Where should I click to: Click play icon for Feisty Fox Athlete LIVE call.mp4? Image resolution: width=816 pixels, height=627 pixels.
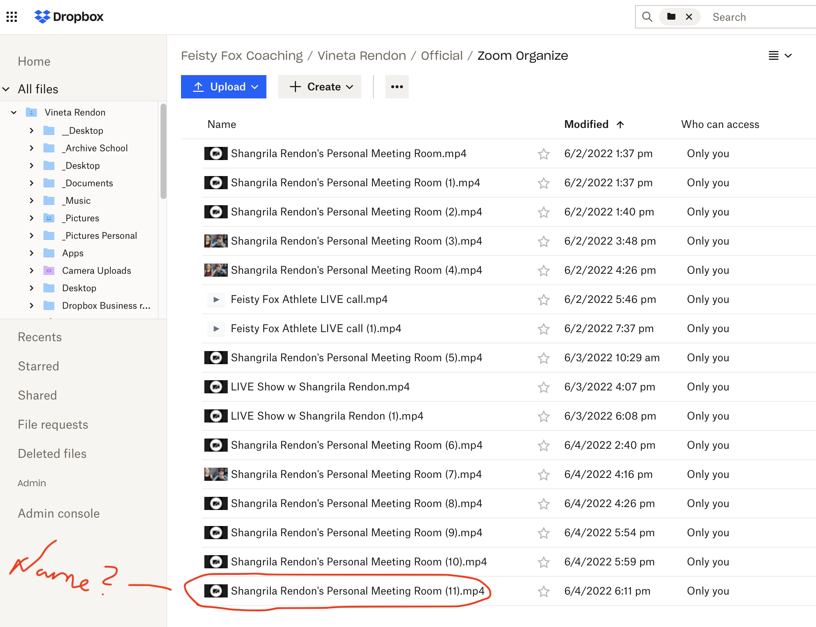tap(216, 299)
